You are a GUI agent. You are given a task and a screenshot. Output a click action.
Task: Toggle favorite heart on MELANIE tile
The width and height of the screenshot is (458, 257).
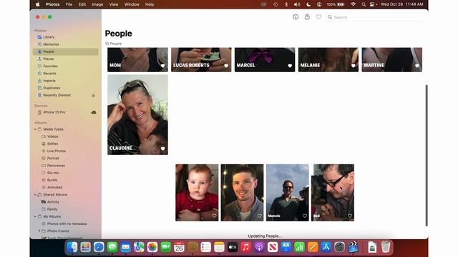click(353, 66)
